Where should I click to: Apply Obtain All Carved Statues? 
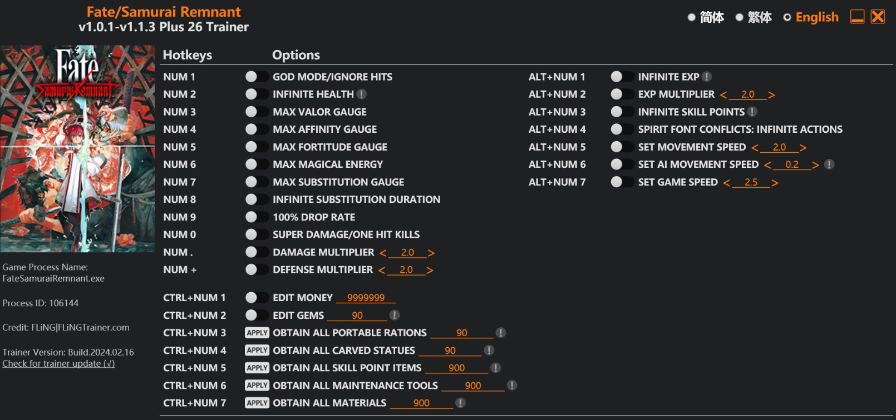[257, 350]
